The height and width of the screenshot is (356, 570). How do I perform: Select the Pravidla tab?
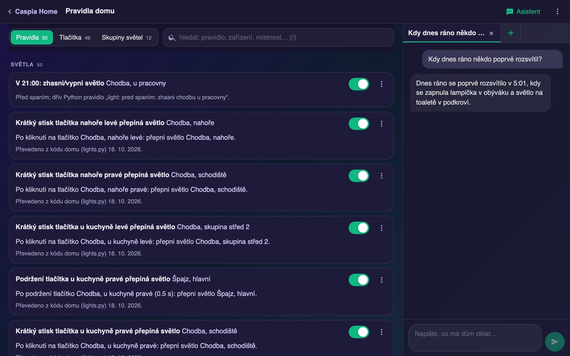32,37
